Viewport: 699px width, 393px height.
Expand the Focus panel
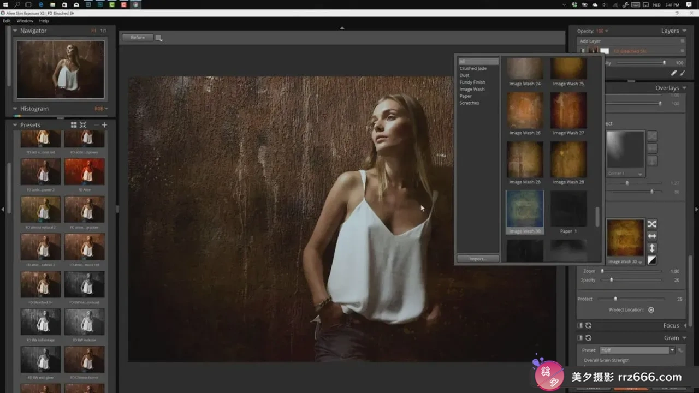pyautogui.click(x=685, y=325)
